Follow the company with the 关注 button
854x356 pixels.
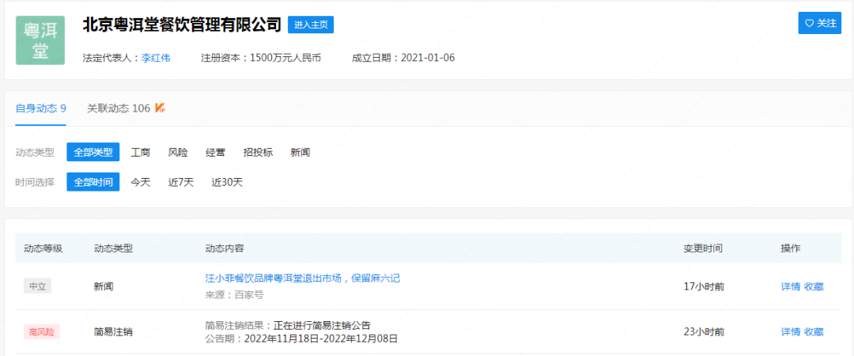coord(820,23)
